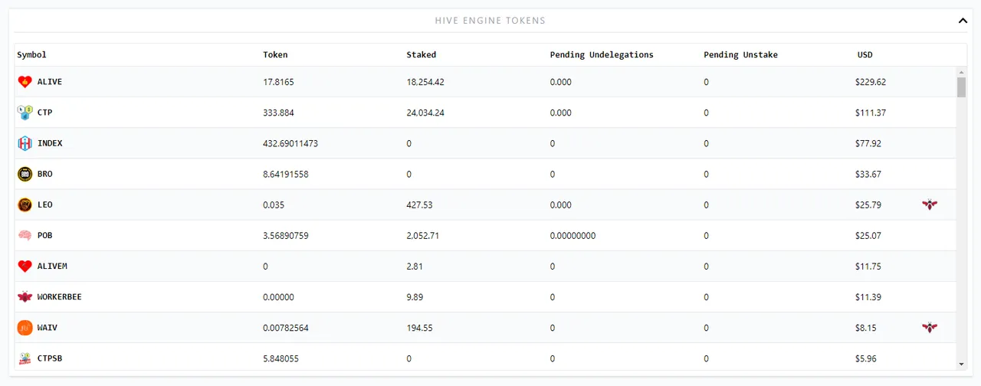Click CTPSB USD value $5.96
Viewport: 981px width, 386px height.
tap(866, 358)
